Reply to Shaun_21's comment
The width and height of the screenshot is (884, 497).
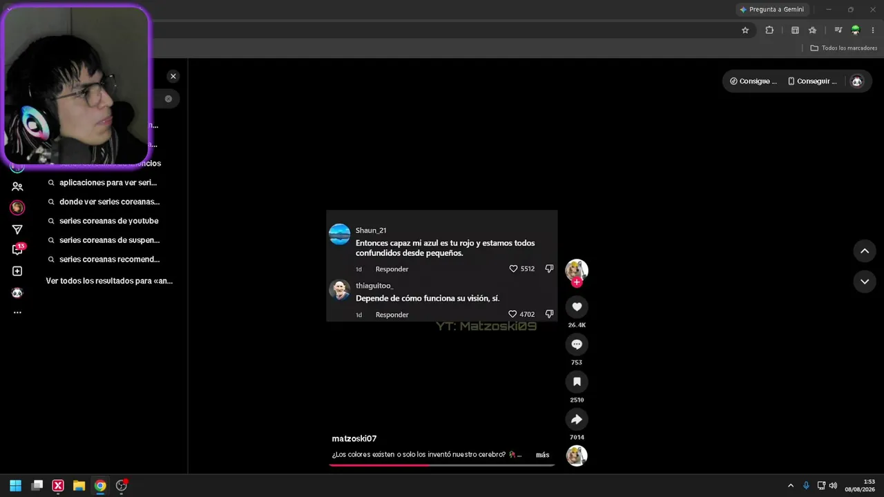tap(392, 269)
